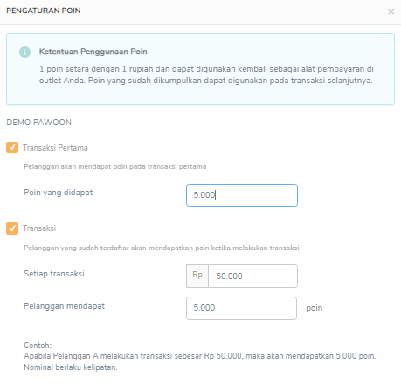Viewport: 401px width, 385px height.
Task: Click the first-transaction points description text
Action: [115, 166]
